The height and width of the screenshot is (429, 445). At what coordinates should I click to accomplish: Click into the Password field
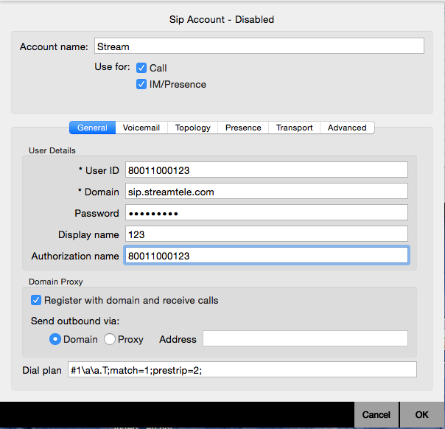pos(266,213)
